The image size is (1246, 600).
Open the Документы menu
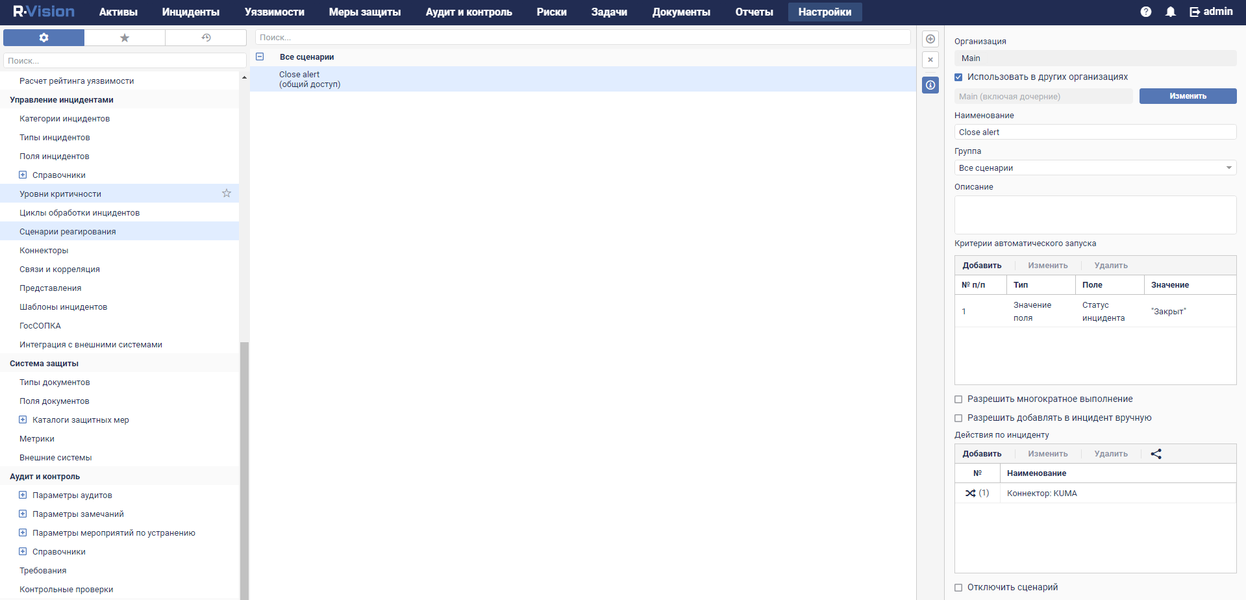[x=681, y=12]
